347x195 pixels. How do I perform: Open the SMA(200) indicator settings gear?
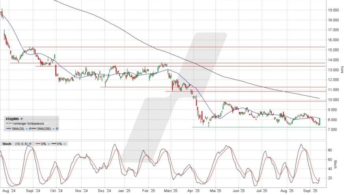(57, 128)
